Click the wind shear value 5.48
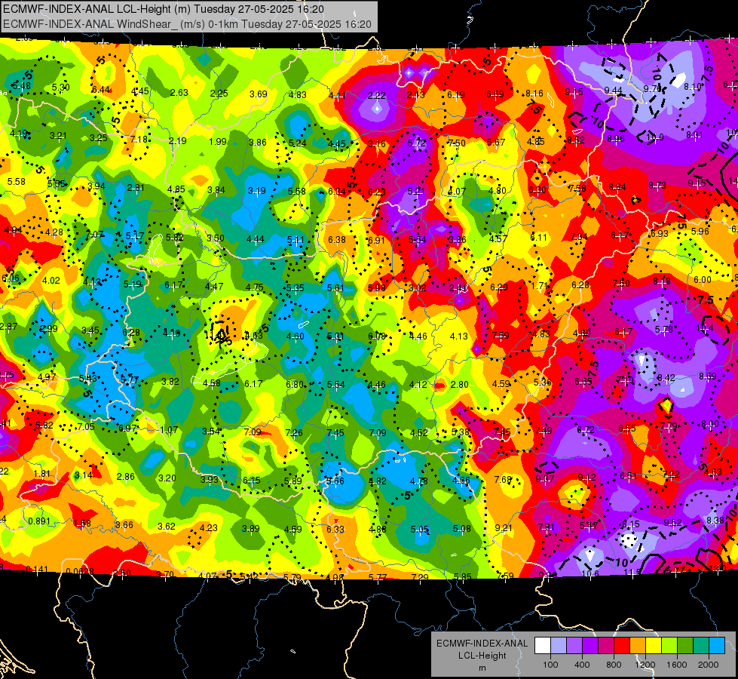Screen dimensions: 738x679 (21, 86)
